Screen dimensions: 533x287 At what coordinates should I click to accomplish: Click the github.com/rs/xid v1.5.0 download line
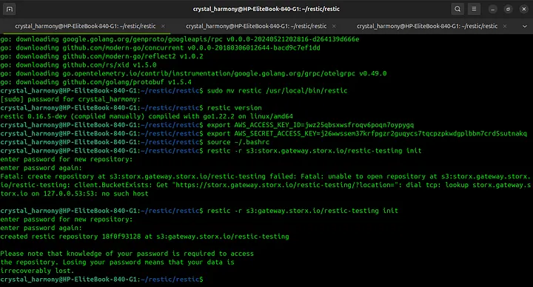click(x=78, y=65)
